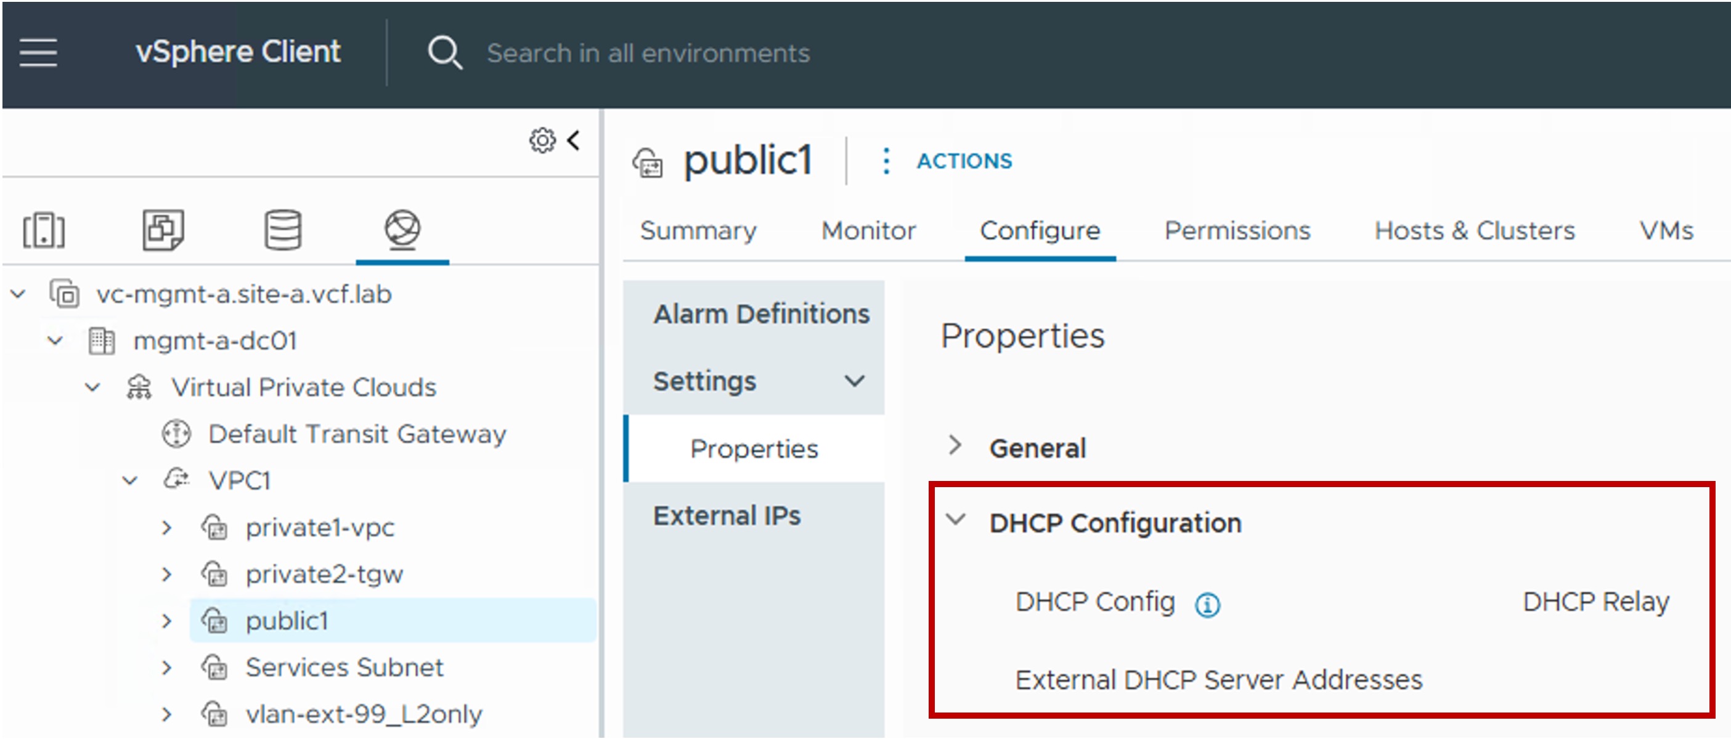Select mgmt-a-dc01 datacenter
The image size is (1731, 739).
(x=215, y=341)
